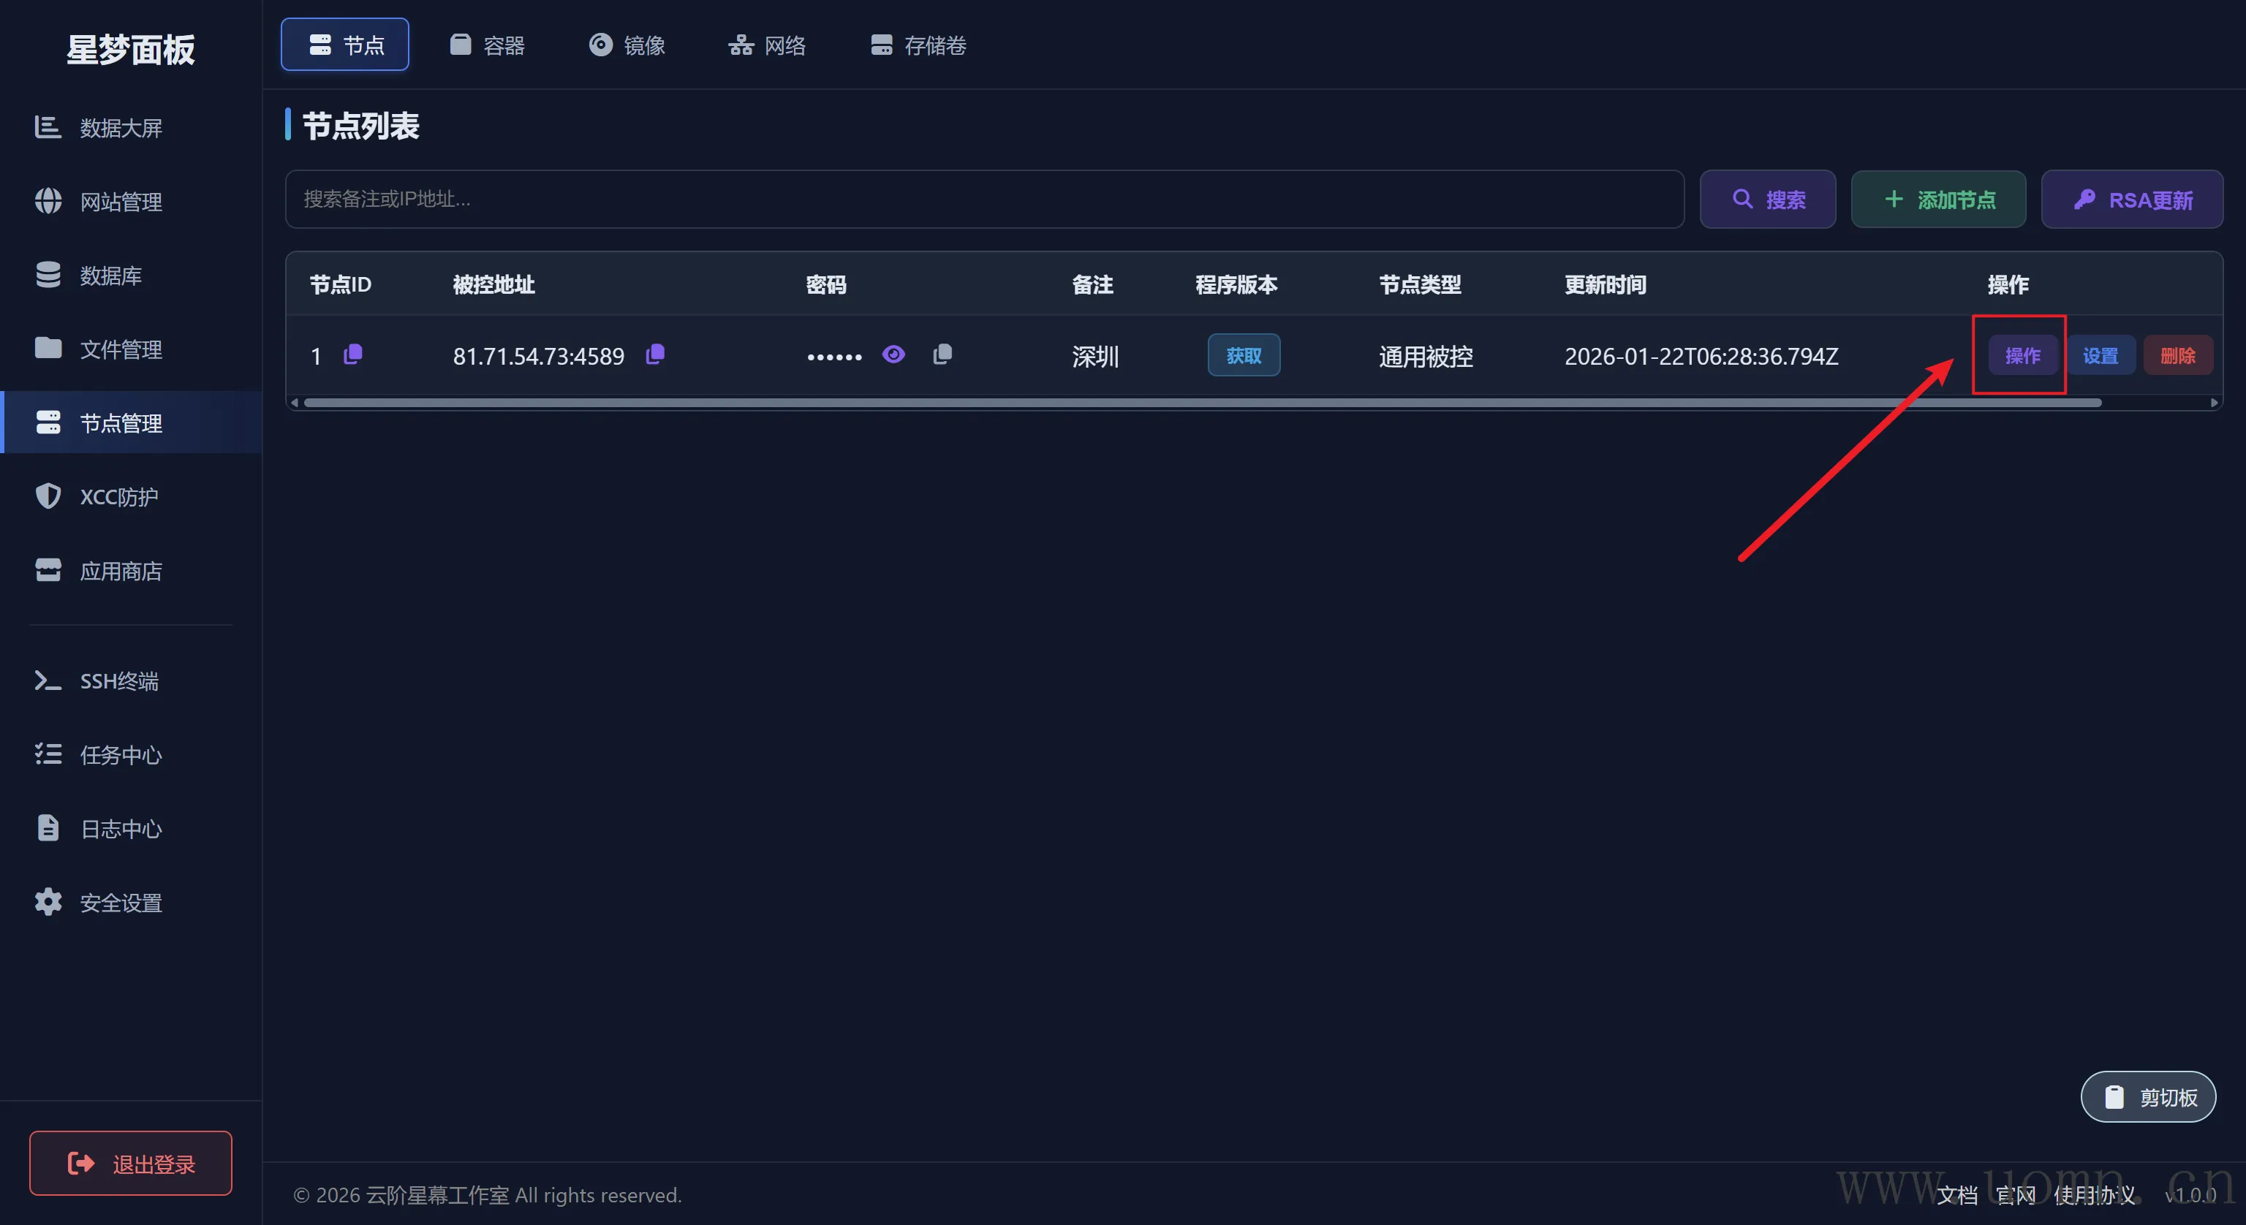
Task: Go to 数据库 sidebar entry
Action: (110, 276)
